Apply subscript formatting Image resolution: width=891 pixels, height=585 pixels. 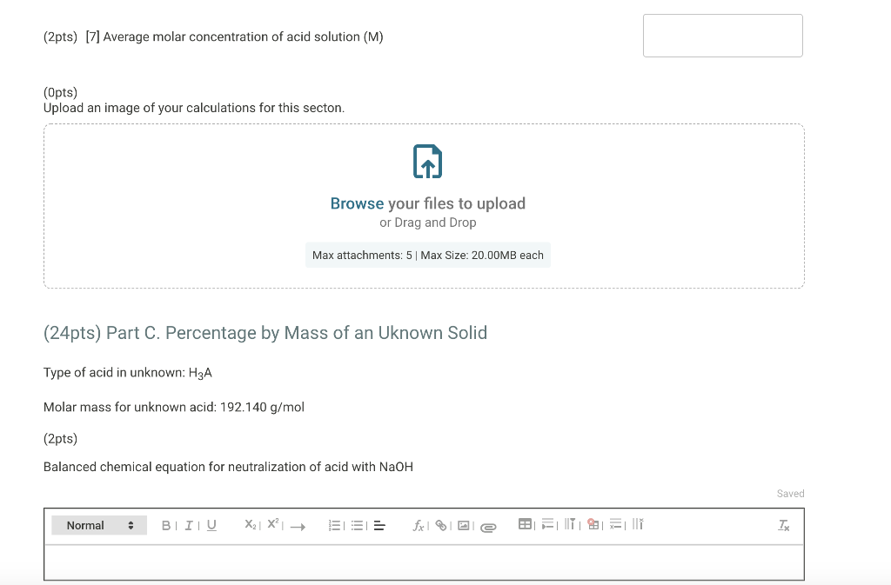(x=250, y=524)
